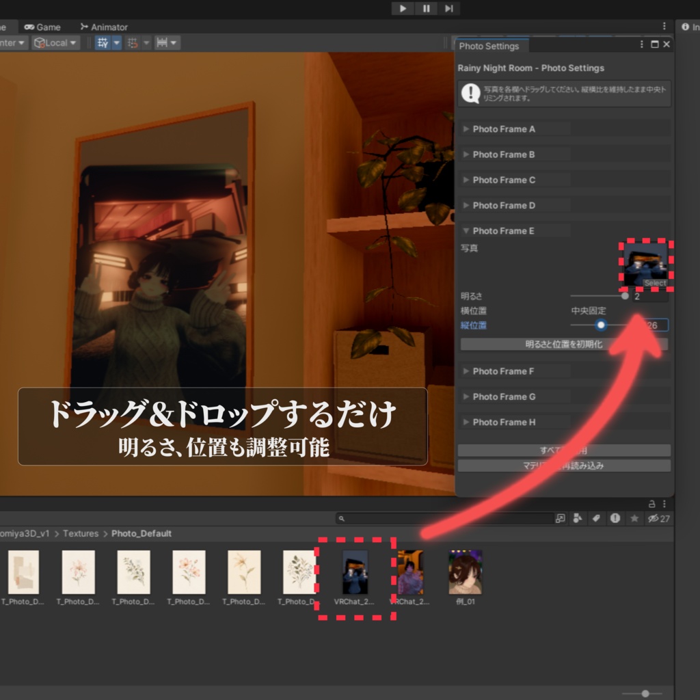
Task: Open the Inspector tab info icon
Action: (x=685, y=27)
